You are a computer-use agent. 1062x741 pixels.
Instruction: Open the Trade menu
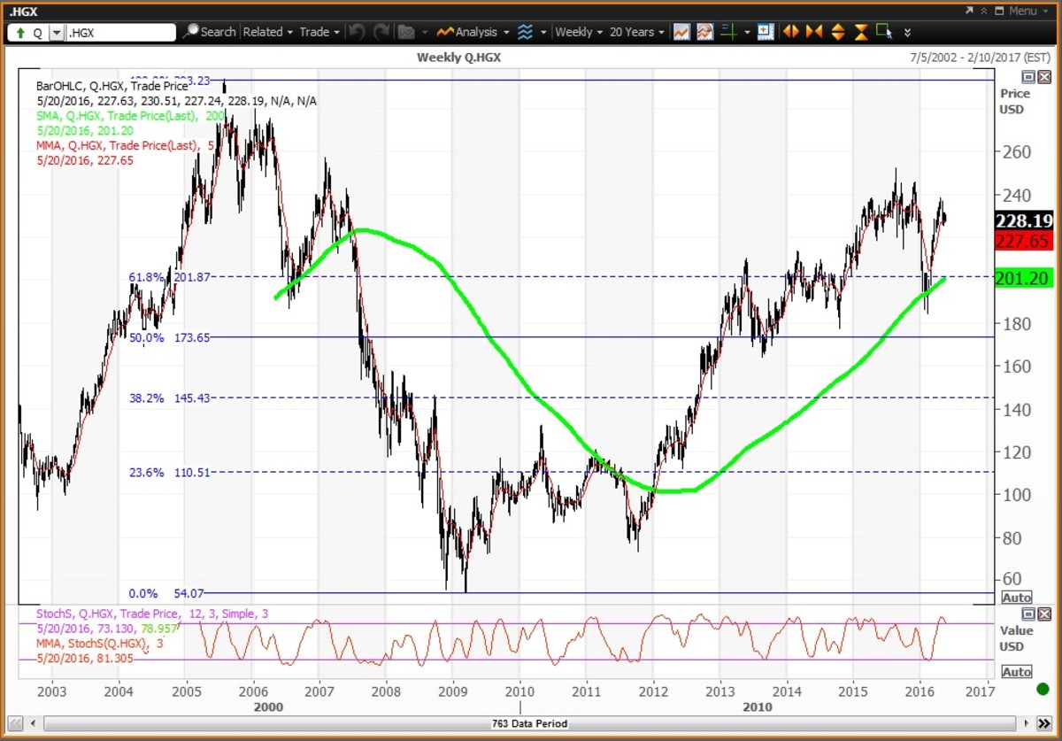pos(319,32)
